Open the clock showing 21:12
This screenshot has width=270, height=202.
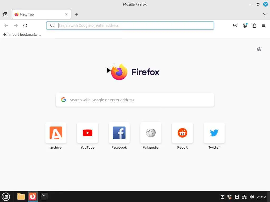coord(261,197)
